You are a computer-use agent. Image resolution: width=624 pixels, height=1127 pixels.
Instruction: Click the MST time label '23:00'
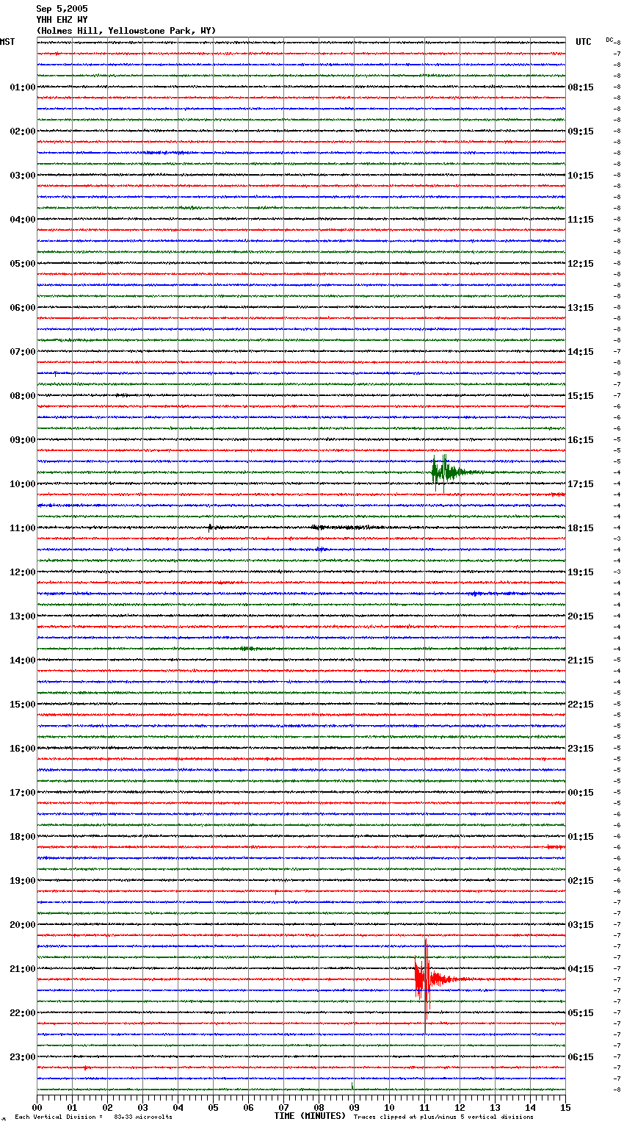(x=23, y=1057)
